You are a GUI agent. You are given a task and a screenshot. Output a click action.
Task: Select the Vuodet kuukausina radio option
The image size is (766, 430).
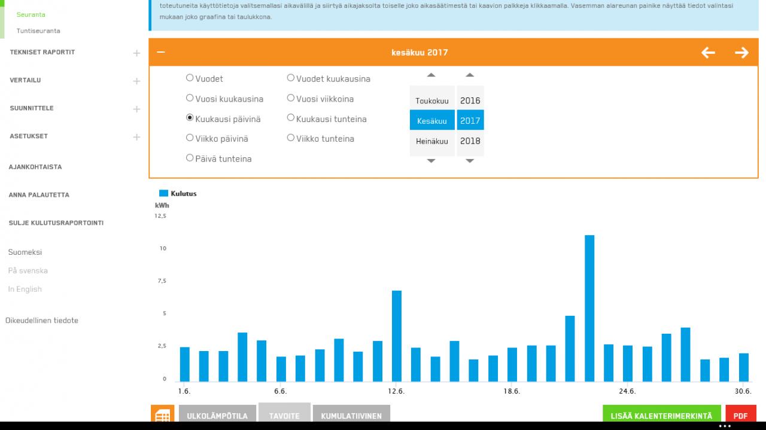point(291,78)
